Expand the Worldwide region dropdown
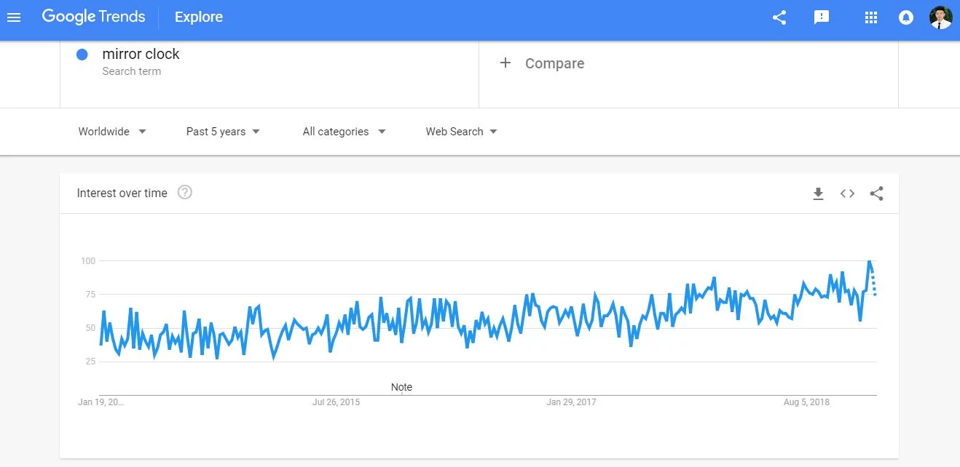960x467 pixels. [x=112, y=132]
